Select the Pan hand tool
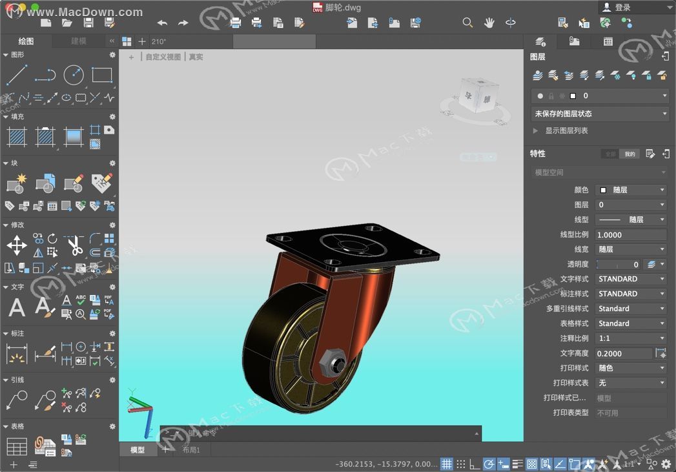676x472 pixels. pyautogui.click(x=489, y=23)
